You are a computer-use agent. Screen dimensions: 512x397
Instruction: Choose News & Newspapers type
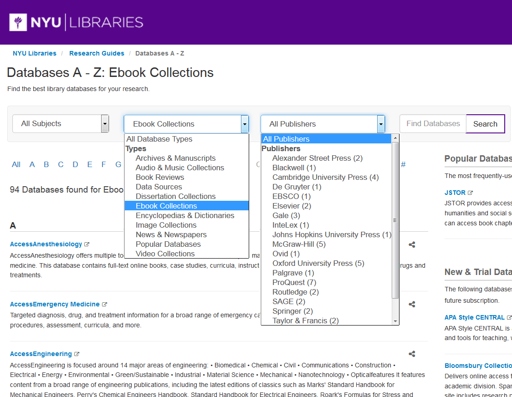click(186, 235)
